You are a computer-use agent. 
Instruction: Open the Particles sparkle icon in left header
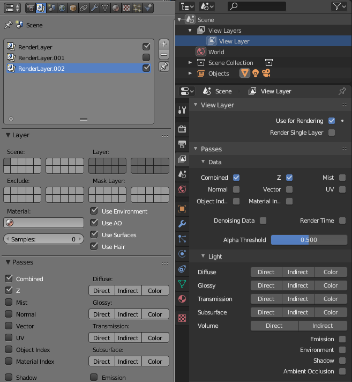pos(137,8)
